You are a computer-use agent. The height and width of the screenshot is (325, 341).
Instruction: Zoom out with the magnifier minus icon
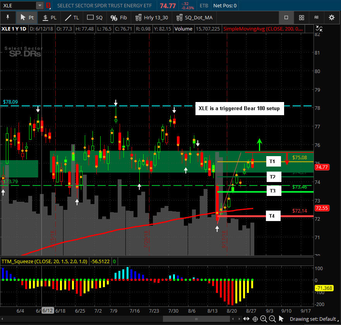(x=272, y=319)
